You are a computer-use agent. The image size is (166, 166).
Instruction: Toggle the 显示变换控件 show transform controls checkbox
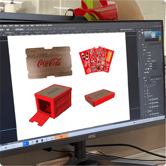[14, 29]
